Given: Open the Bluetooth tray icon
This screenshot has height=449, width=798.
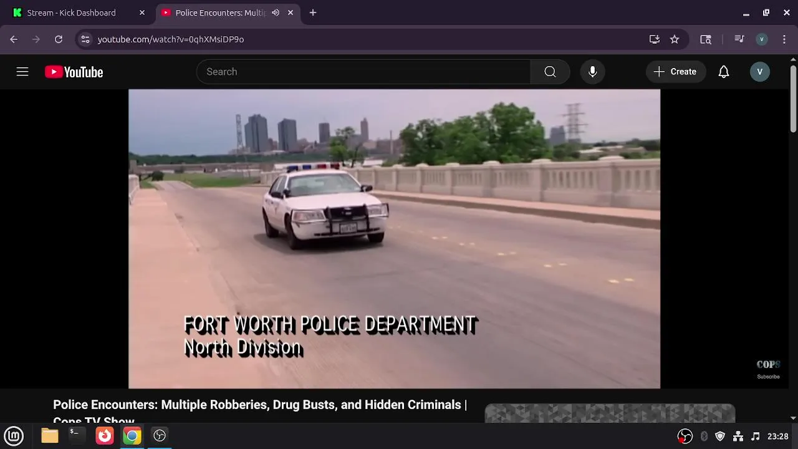Looking at the screenshot, I should pyautogui.click(x=704, y=437).
